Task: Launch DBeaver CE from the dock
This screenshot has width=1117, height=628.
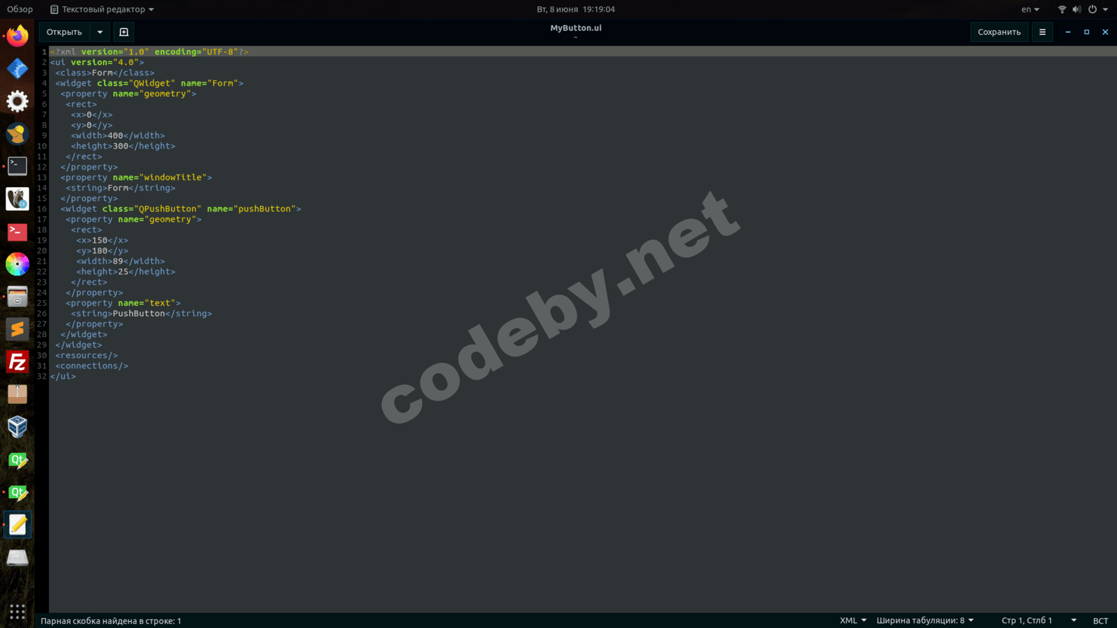Action: (17, 199)
